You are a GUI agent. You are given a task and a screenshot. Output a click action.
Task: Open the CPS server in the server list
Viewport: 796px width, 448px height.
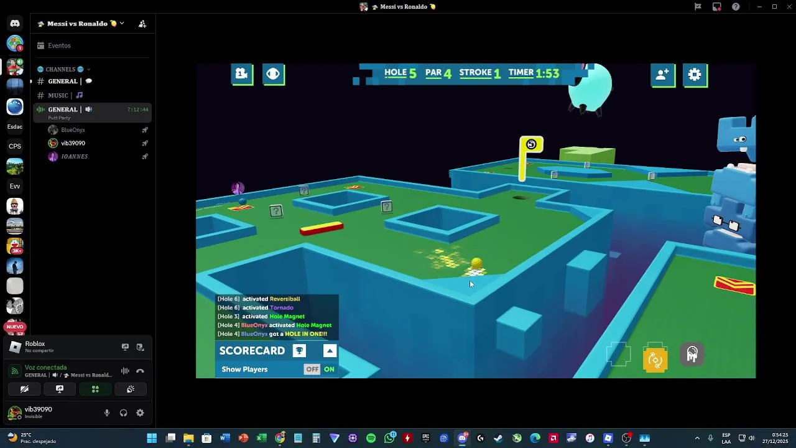[x=15, y=146]
